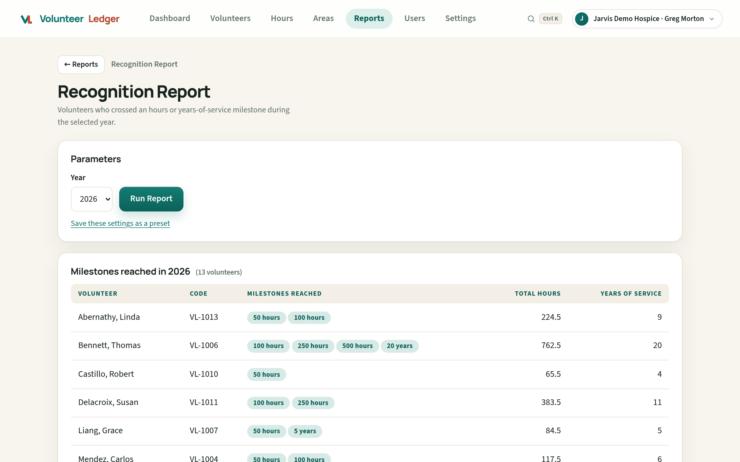Screen dimensions: 740x462
Task: Click the 5 years badge
Action: click(305, 431)
